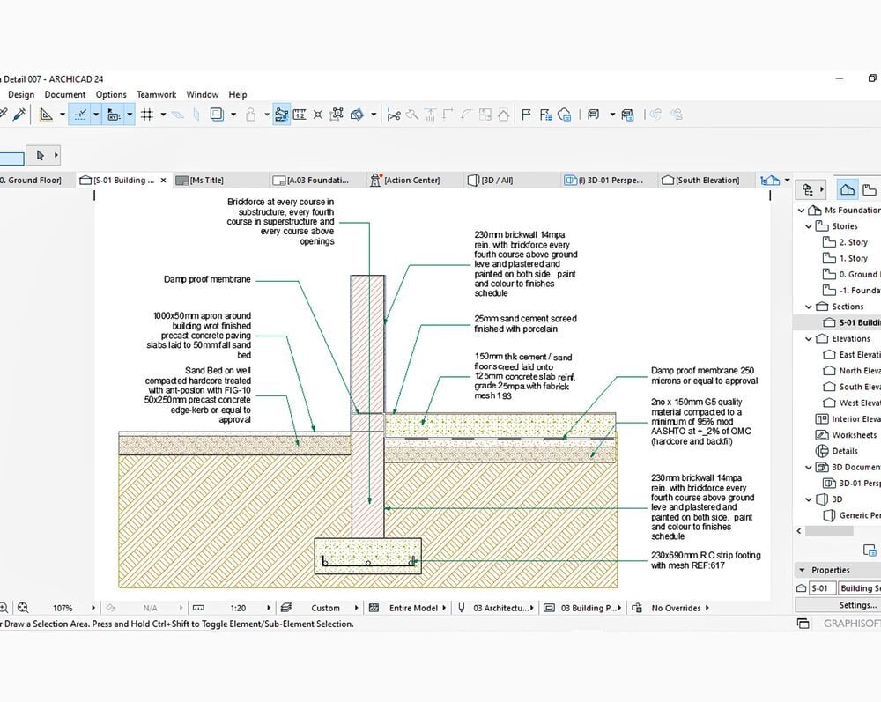Open the Window menu
The height and width of the screenshot is (702, 881).
pos(203,94)
